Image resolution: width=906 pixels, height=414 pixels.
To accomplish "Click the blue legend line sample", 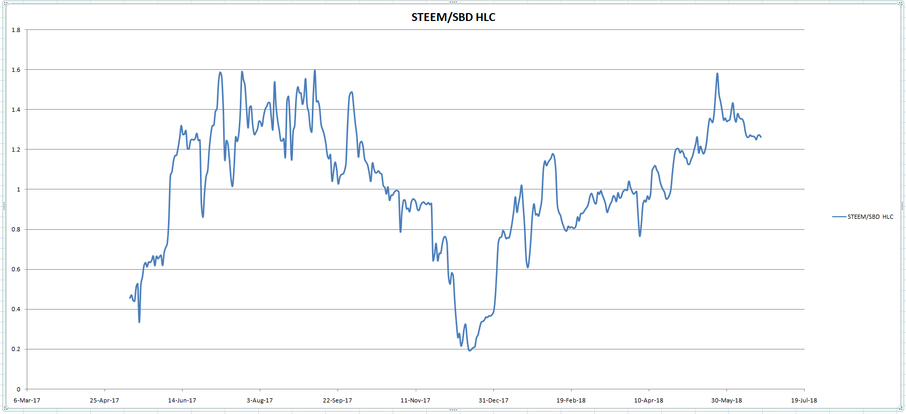I will click(x=839, y=217).
